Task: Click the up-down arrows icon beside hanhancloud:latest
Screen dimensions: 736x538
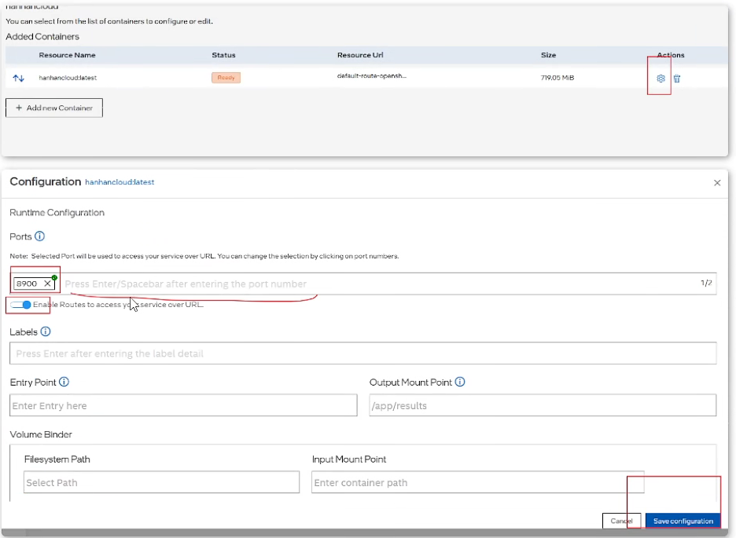Action: coord(18,78)
